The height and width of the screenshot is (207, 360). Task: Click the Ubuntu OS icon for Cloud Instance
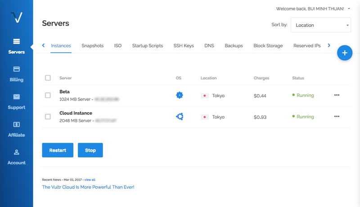(x=180, y=117)
